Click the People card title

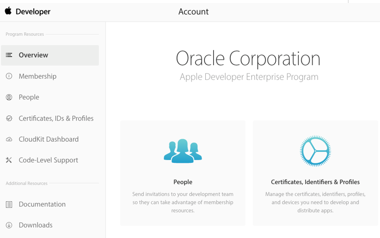point(183,182)
